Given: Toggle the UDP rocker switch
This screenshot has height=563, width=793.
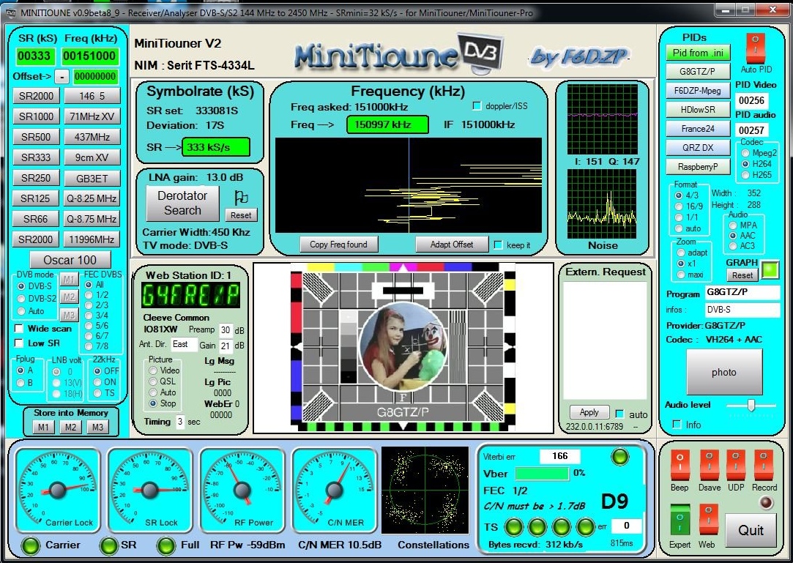Looking at the screenshot, I should click(x=736, y=465).
